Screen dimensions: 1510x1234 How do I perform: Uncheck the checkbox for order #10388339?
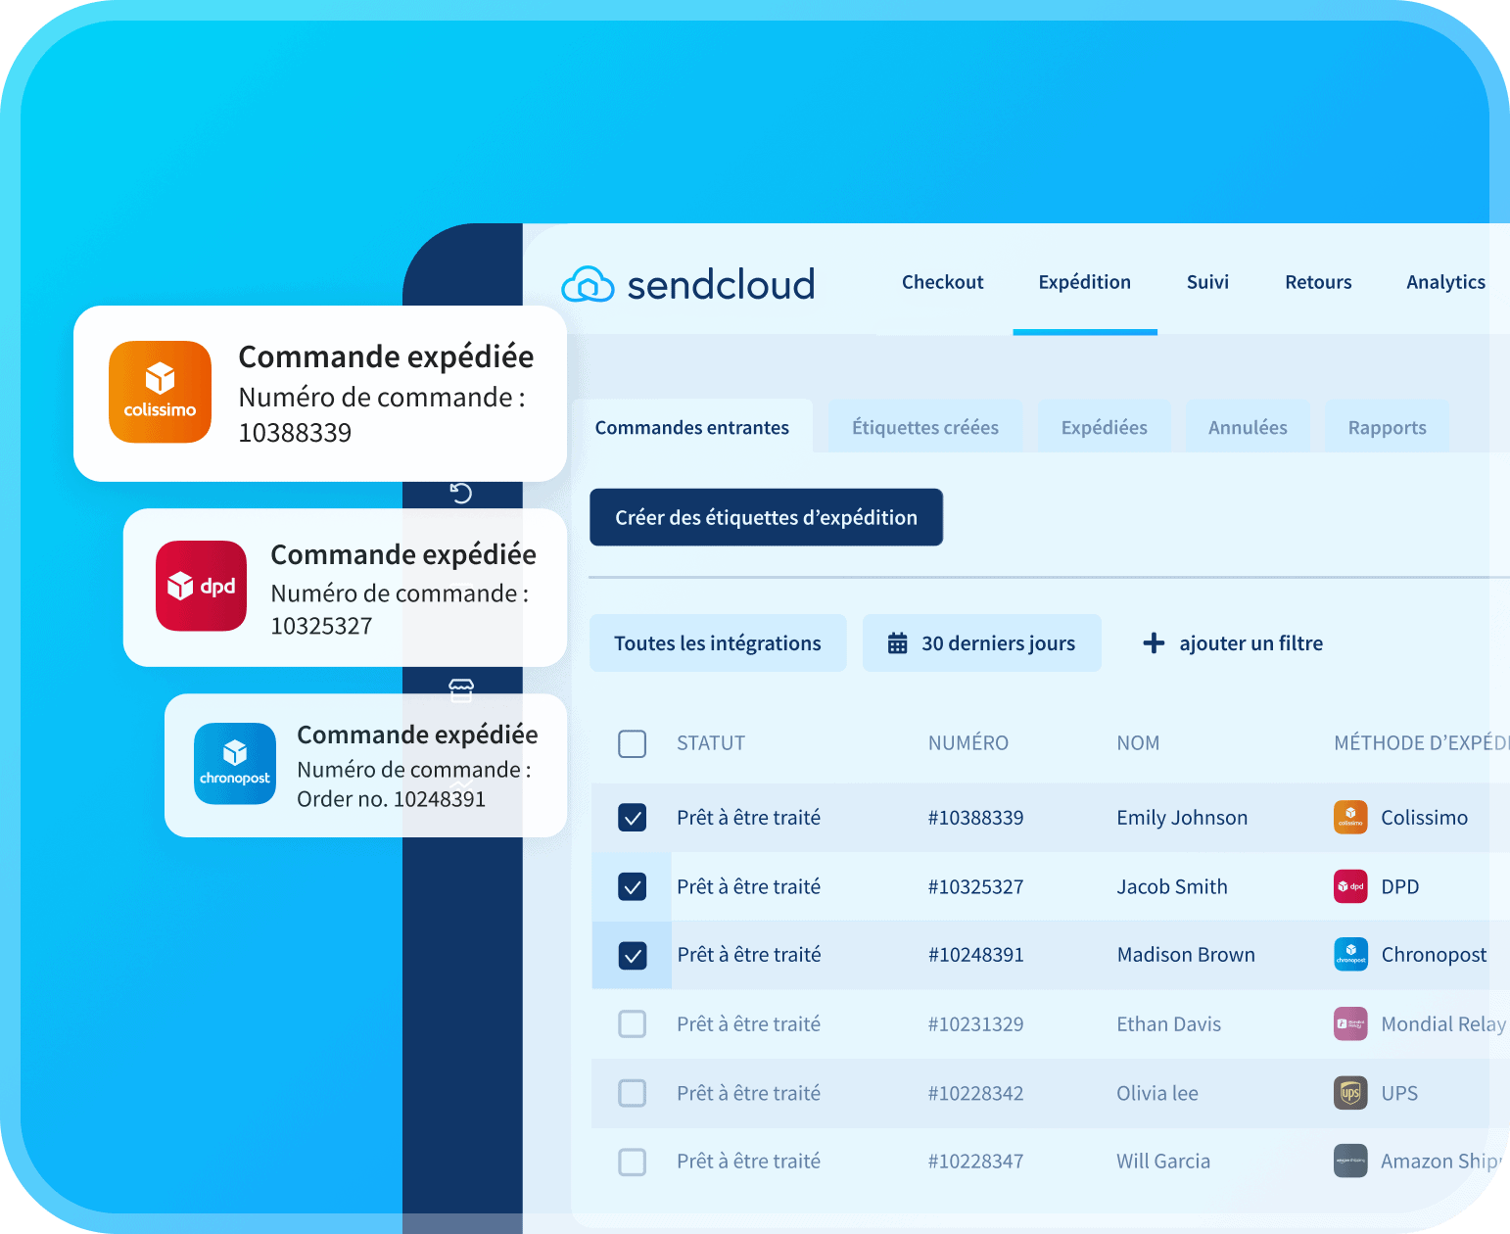[633, 817]
